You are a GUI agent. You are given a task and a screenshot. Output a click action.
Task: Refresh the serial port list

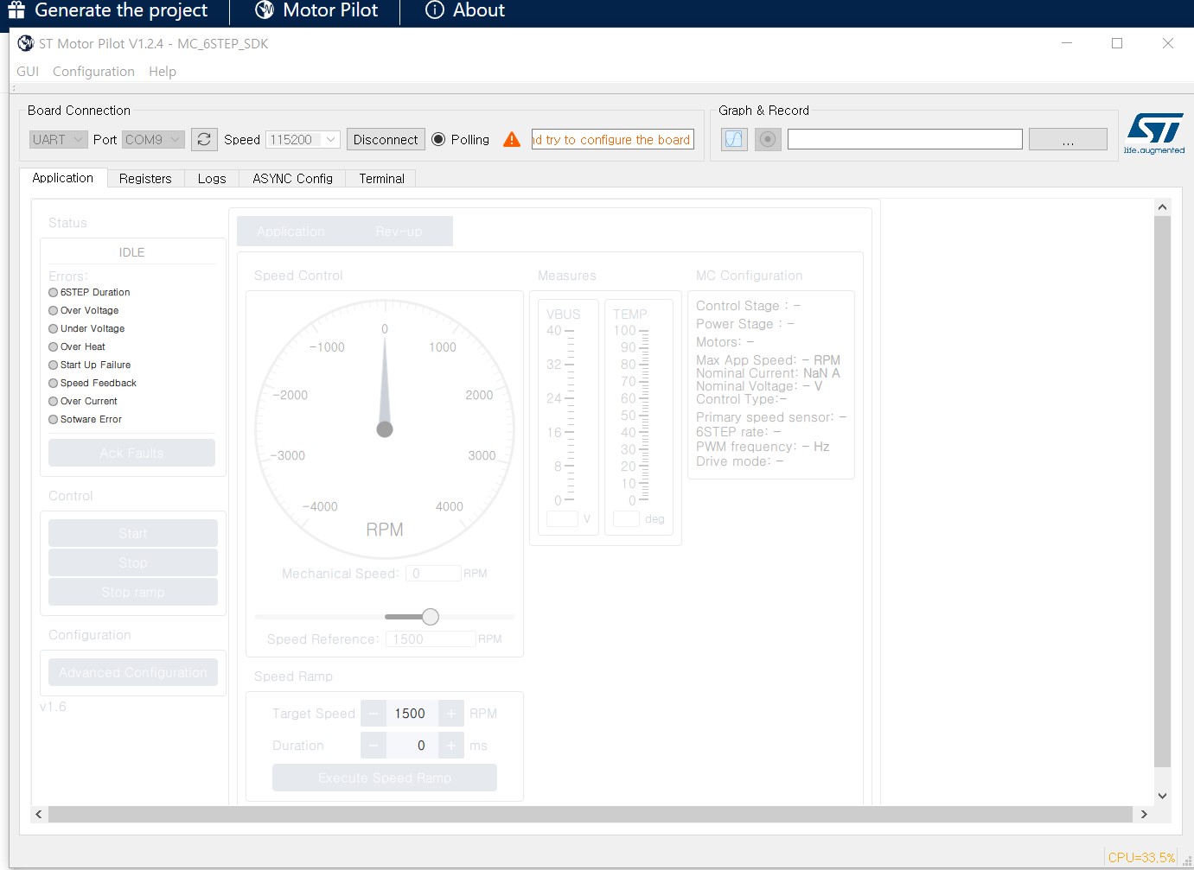(x=204, y=138)
